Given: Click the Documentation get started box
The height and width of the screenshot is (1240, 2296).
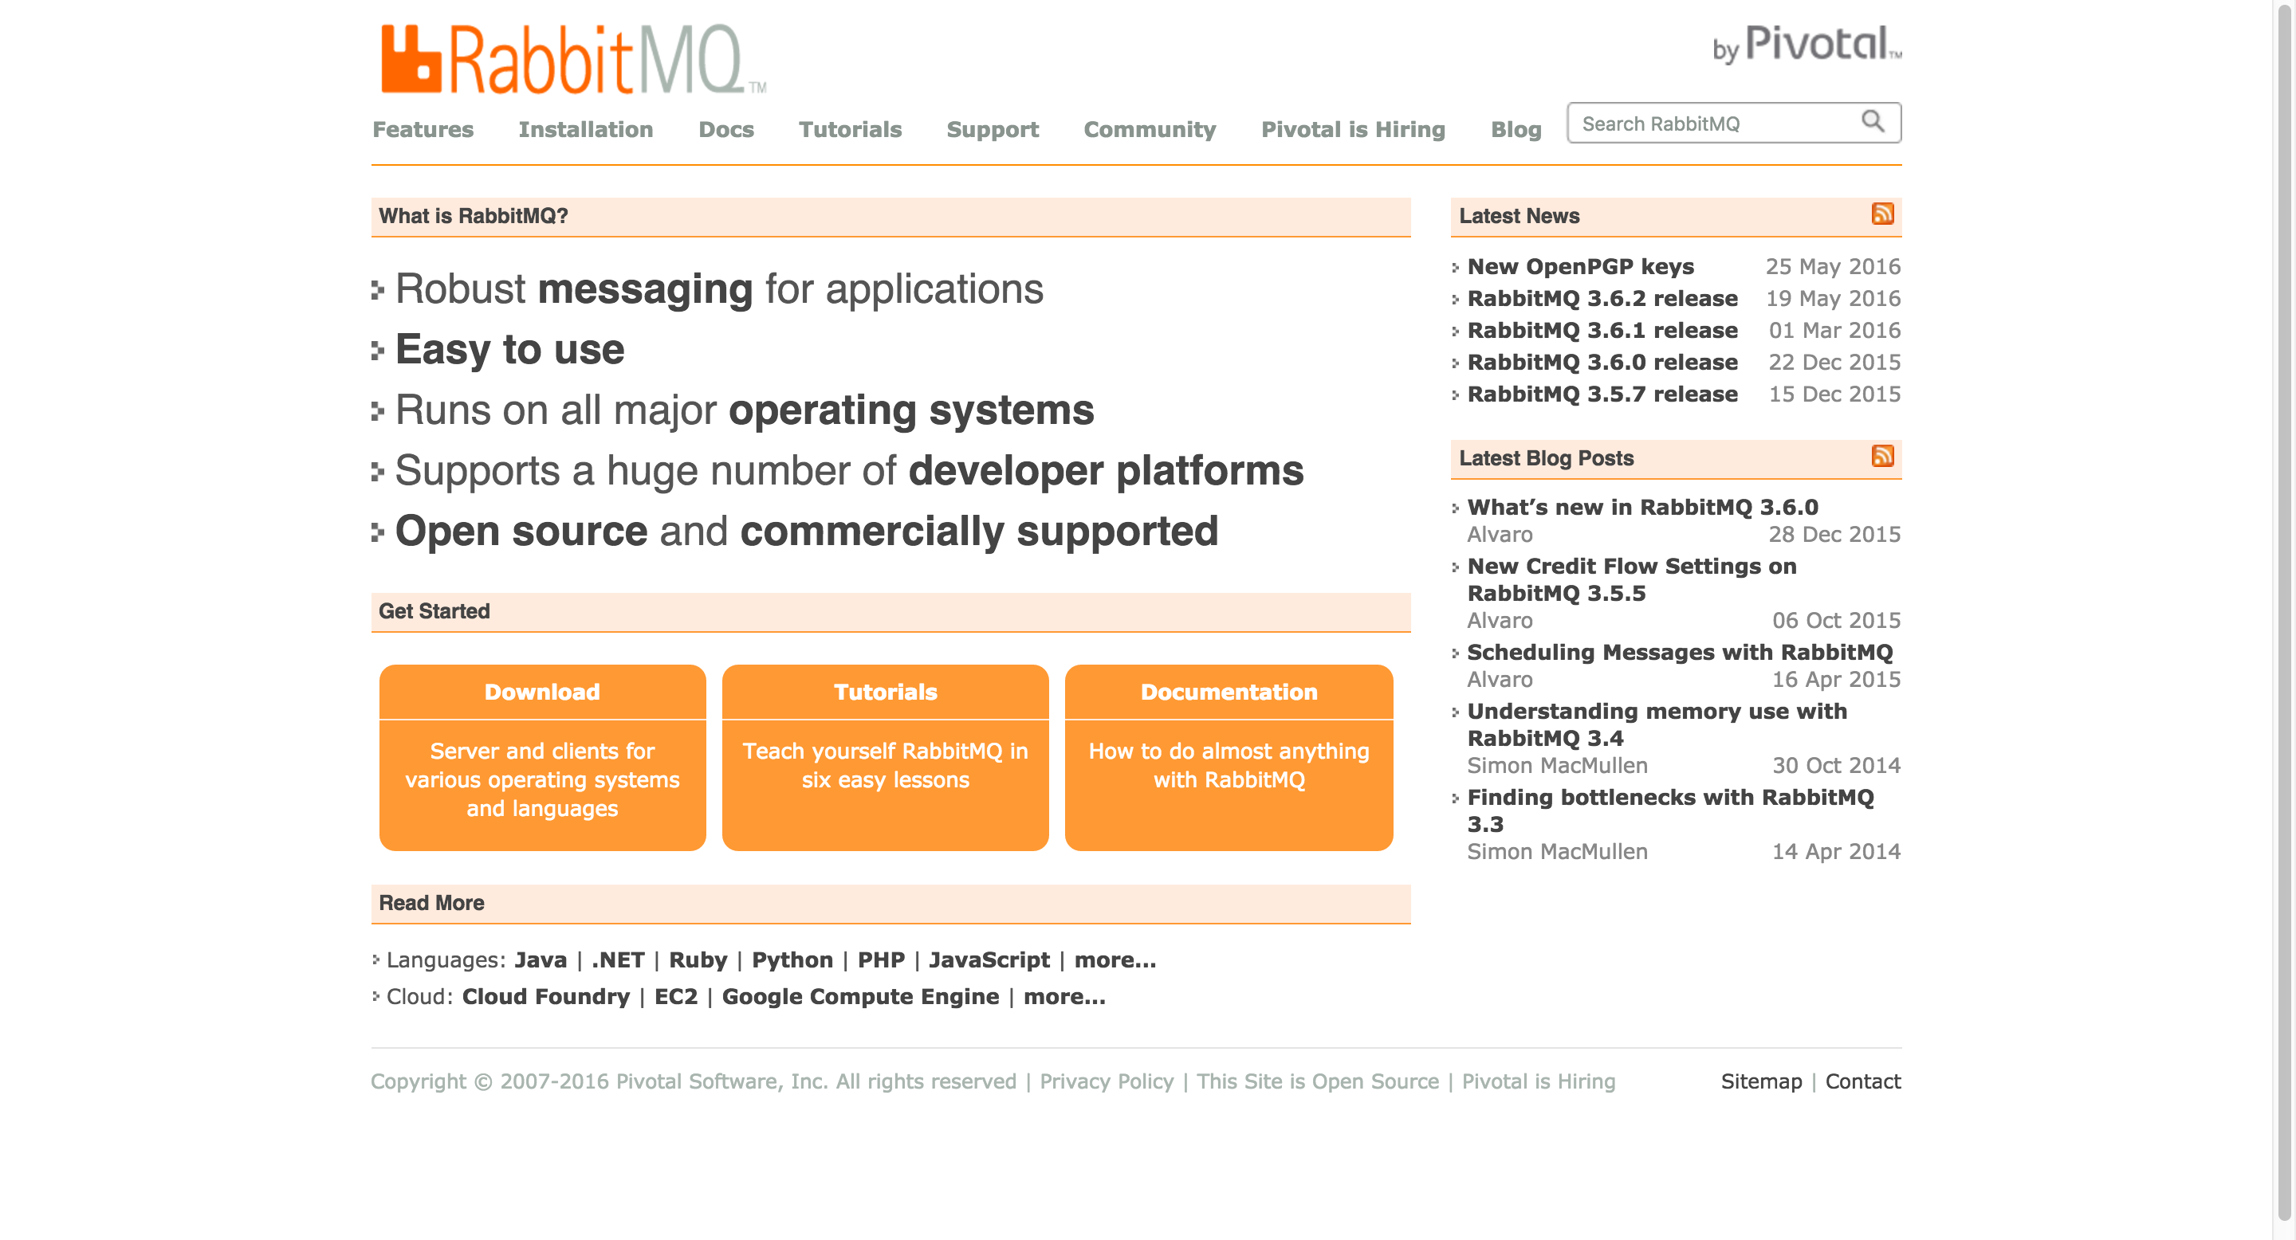Looking at the screenshot, I should coord(1229,757).
